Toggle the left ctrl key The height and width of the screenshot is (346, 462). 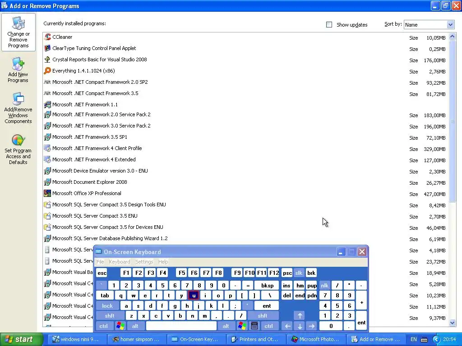click(x=104, y=326)
